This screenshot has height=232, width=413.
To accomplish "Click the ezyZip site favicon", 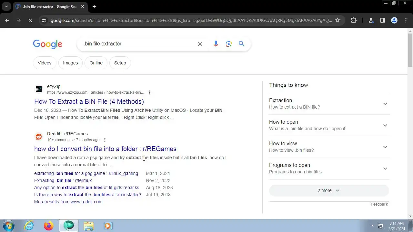I will tap(39, 89).
